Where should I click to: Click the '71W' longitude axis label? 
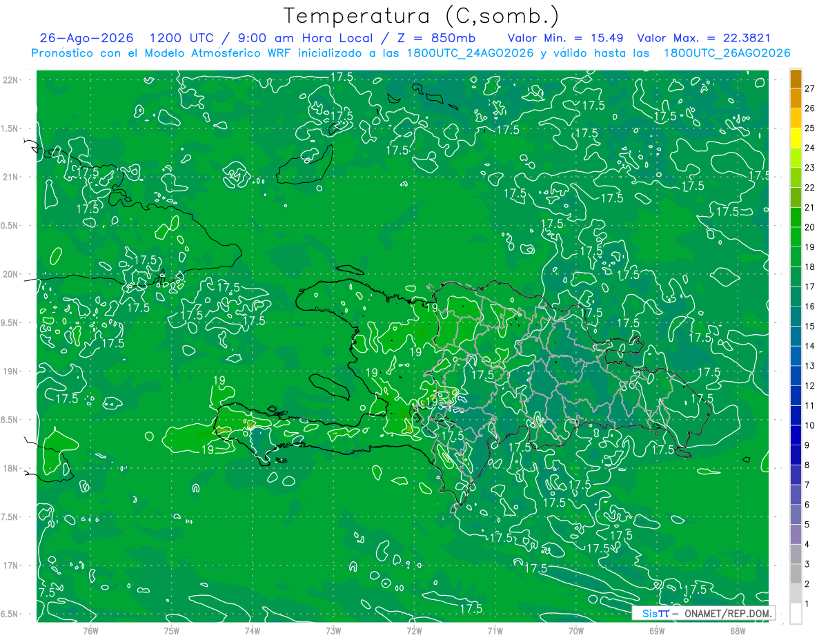pos(495,631)
